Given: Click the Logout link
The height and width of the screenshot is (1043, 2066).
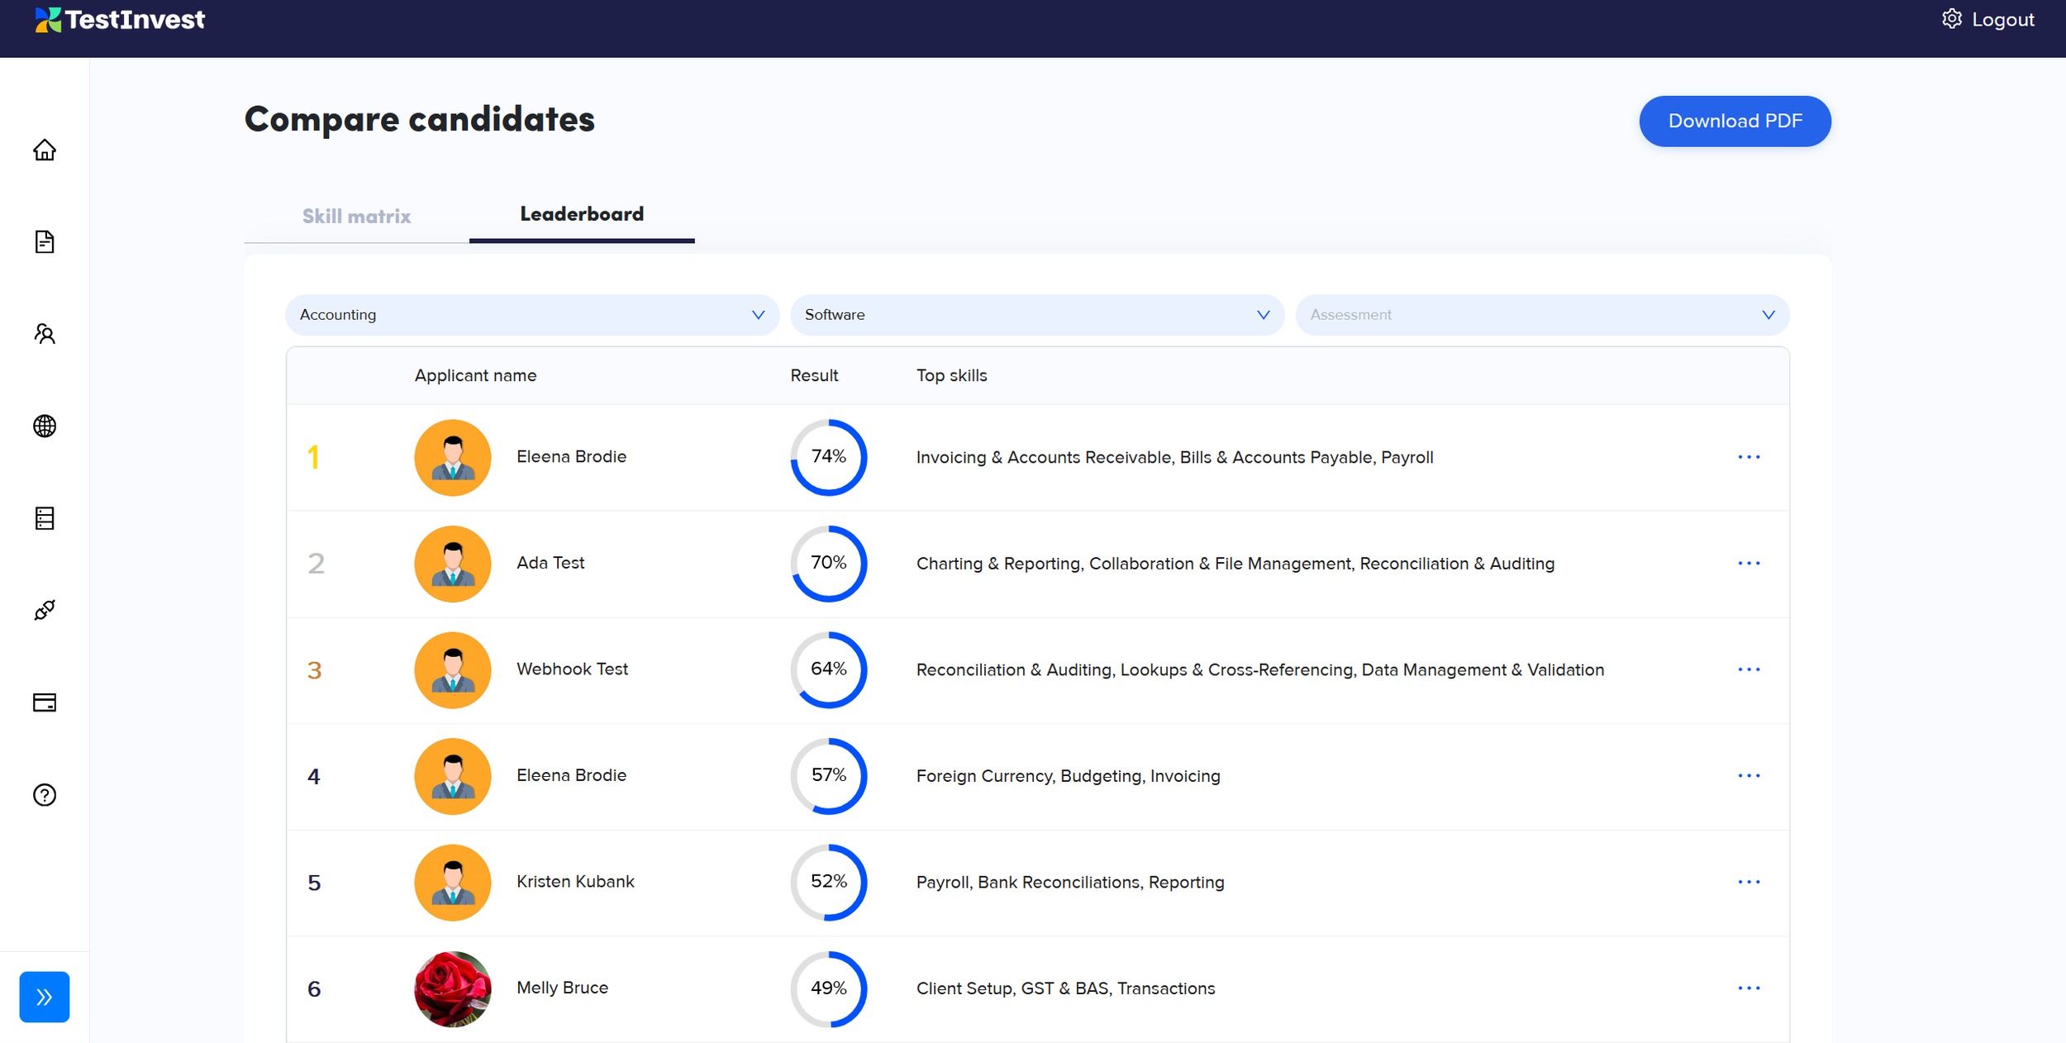Looking at the screenshot, I should click(2002, 20).
